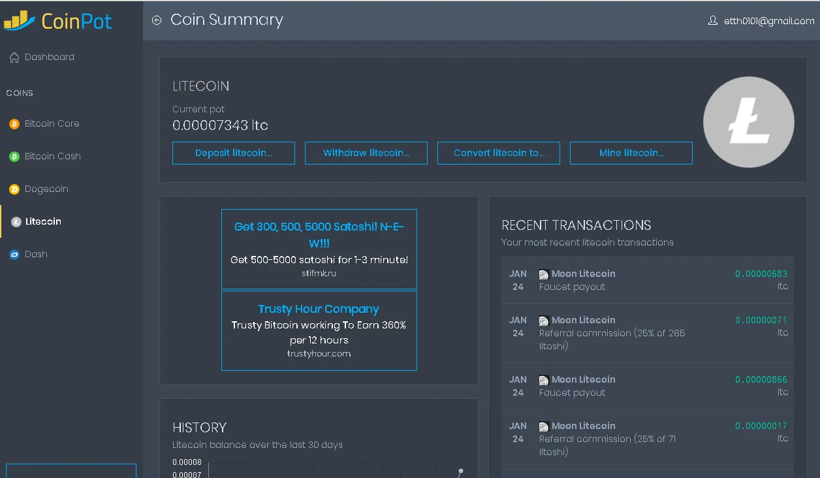
Task: Click Moon Litecoin icon for 0.00000017 commission
Action: click(544, 426)
